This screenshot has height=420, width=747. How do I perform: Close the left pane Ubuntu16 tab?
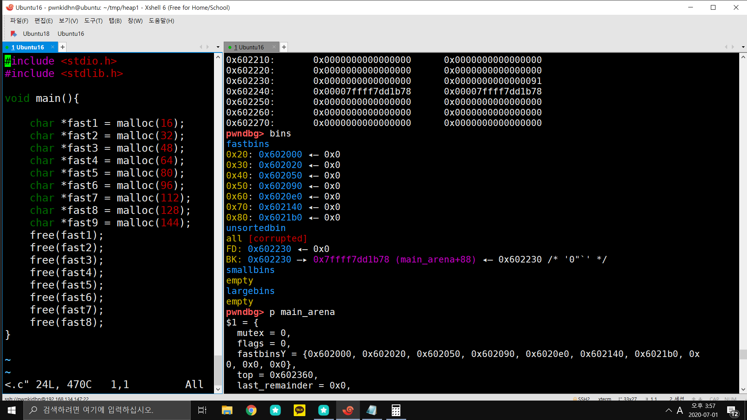[x=53, y=47]
